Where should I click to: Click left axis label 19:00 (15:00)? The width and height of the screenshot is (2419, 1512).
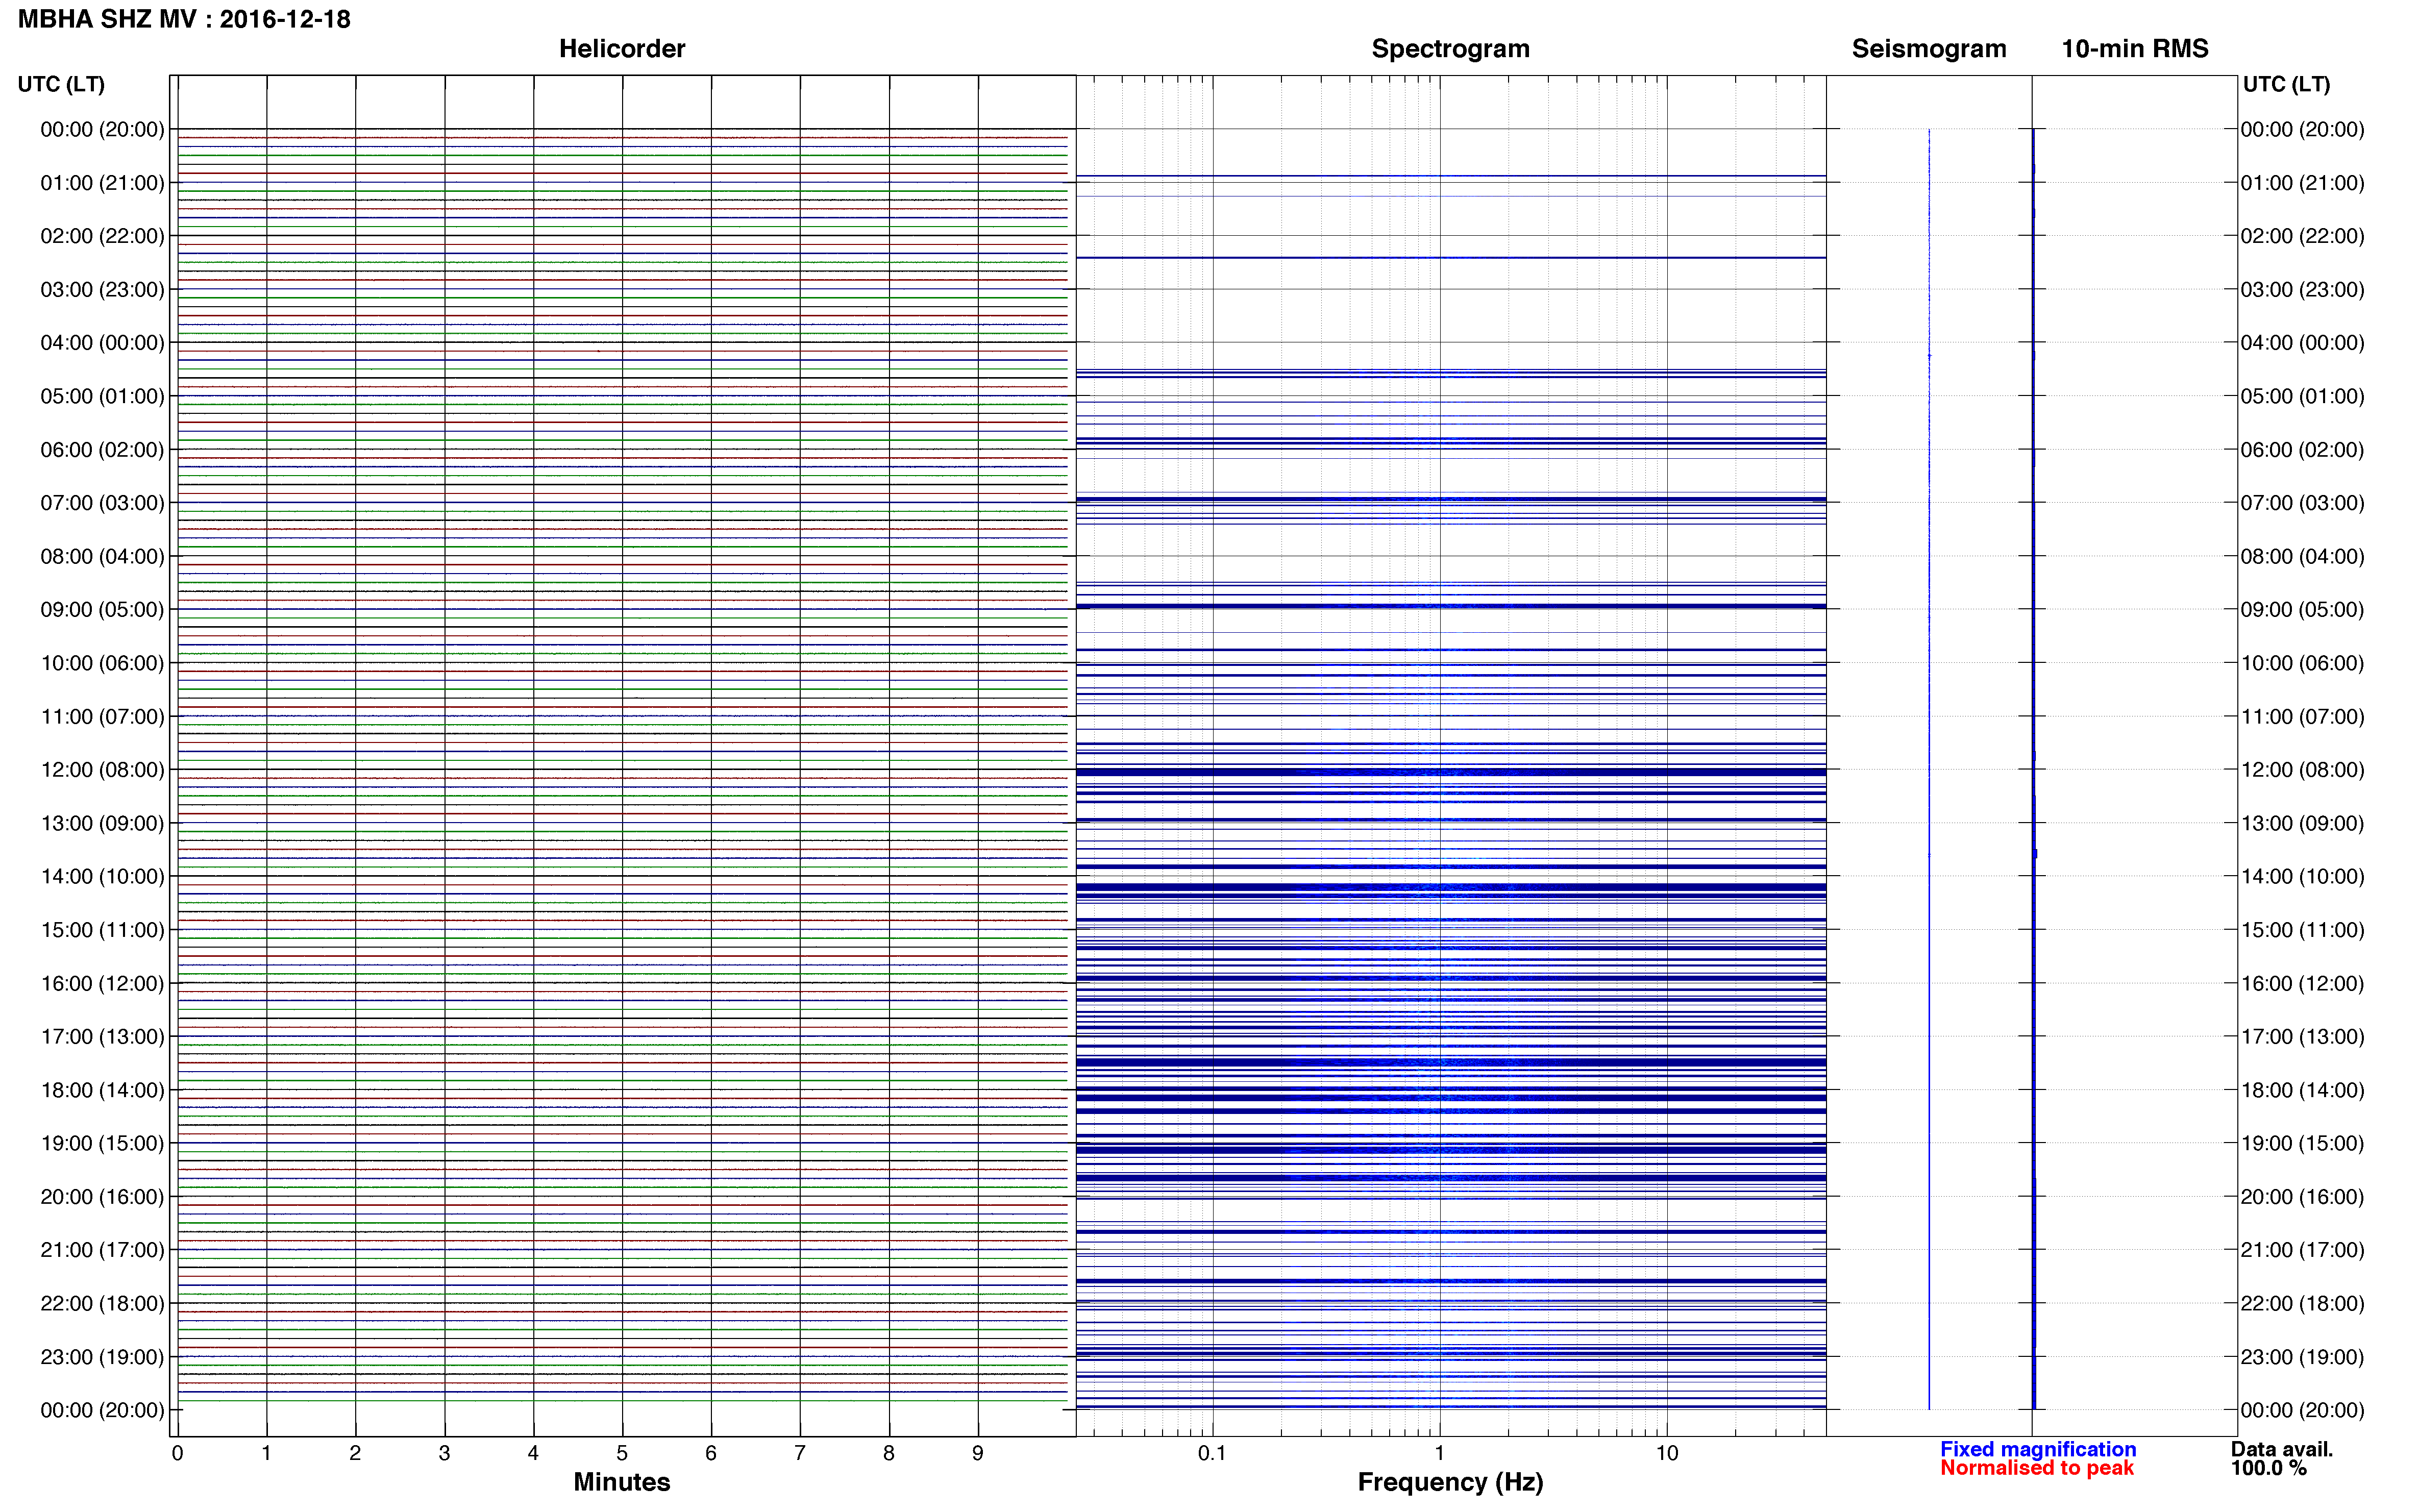click(102, 1143)
